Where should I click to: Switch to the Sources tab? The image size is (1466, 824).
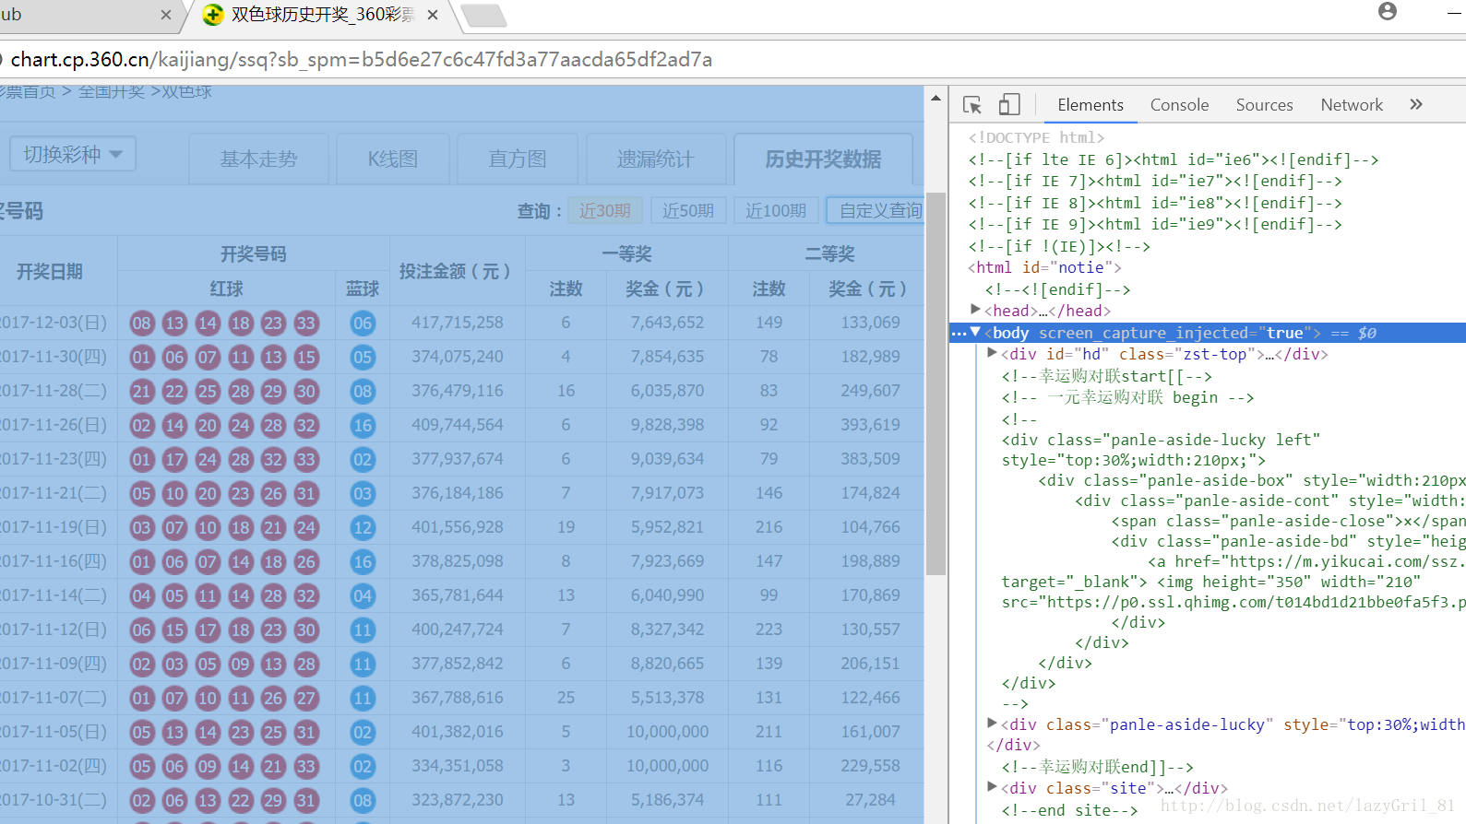1264,105
